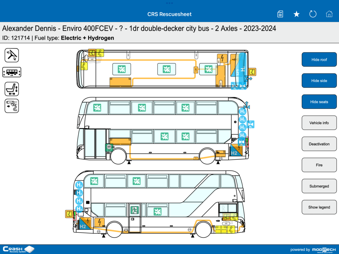Screen dimensions: 339x254
Task: Click yellow switch icon at top-view front edge
Action: coord(84,66)
